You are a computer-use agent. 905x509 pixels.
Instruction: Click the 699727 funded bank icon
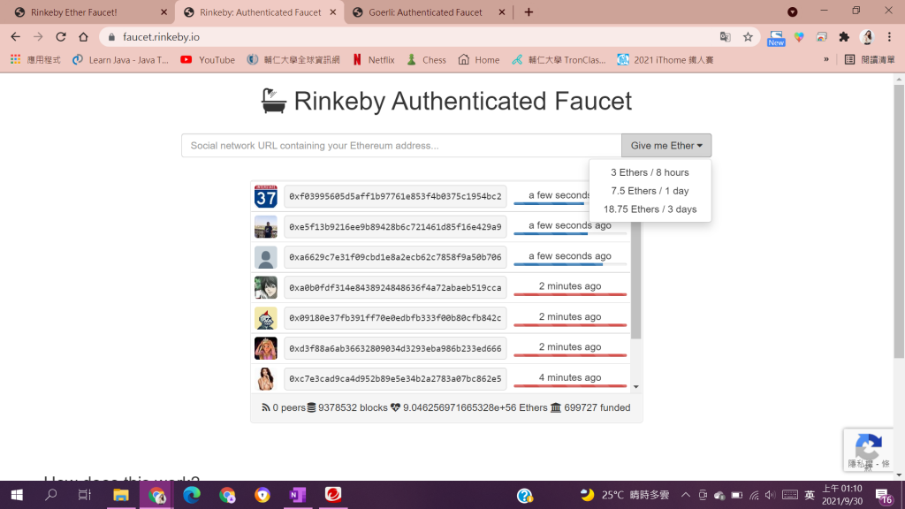(x=556, y=407)
